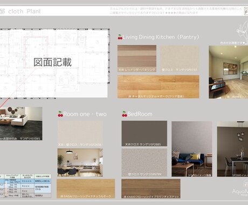
Task: Select the red cedar paneling ceiling swatch
Action: point(137,59)
